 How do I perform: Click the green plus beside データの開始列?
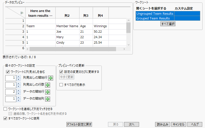pyautogui.click(x=47, y=99)
